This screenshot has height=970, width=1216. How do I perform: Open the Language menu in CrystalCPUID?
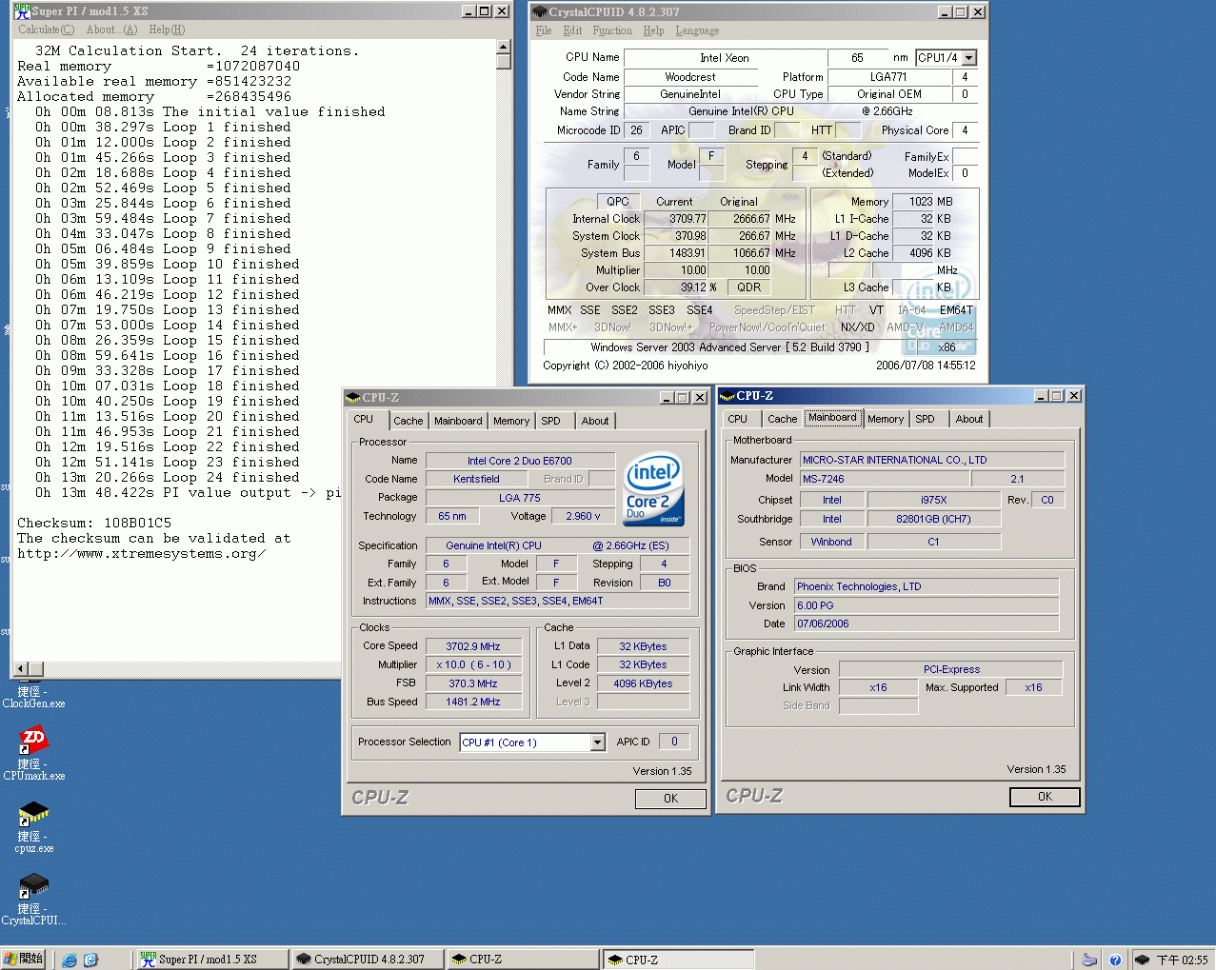click(x=697, y=30)
